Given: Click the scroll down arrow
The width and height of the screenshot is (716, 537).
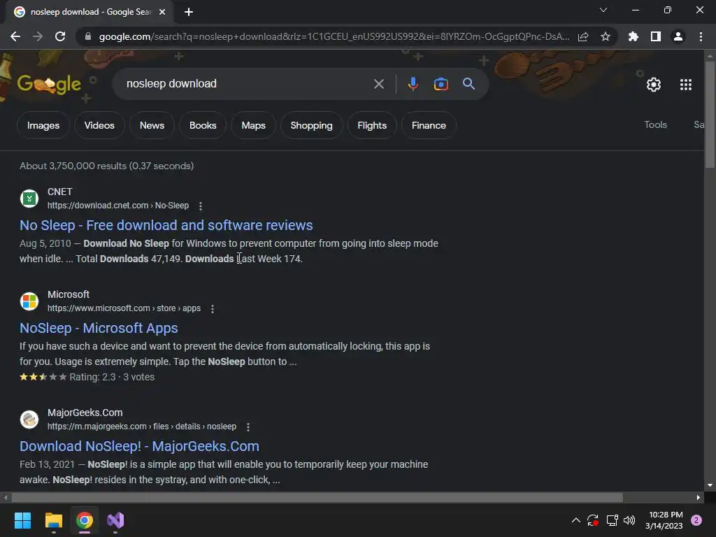Looking at the screenshot, I should (710, 485).
